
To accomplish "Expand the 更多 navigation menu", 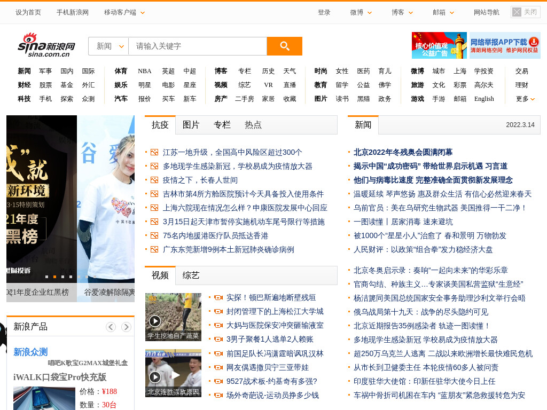I will tap(526, 99).
